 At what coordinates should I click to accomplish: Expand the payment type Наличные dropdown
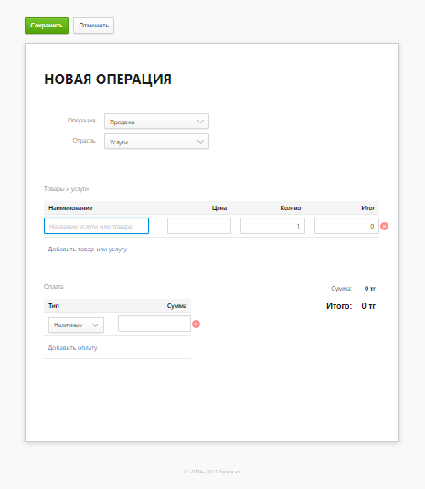76,325
